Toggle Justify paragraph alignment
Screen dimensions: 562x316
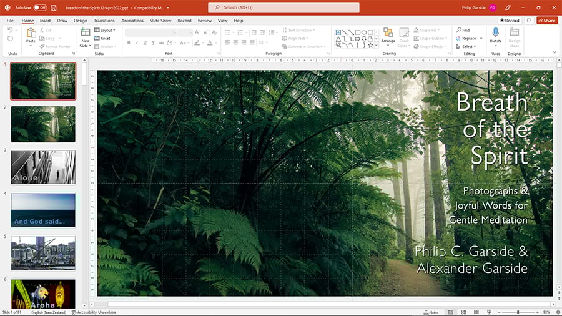point(252,42)
